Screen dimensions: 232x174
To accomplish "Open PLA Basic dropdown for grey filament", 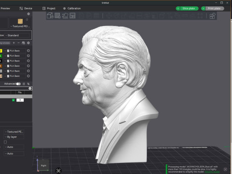I will point(14,71).
